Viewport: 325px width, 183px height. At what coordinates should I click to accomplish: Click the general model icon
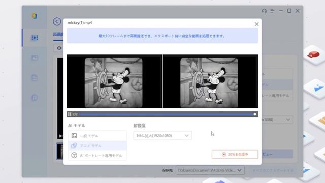tap(74, 136)
